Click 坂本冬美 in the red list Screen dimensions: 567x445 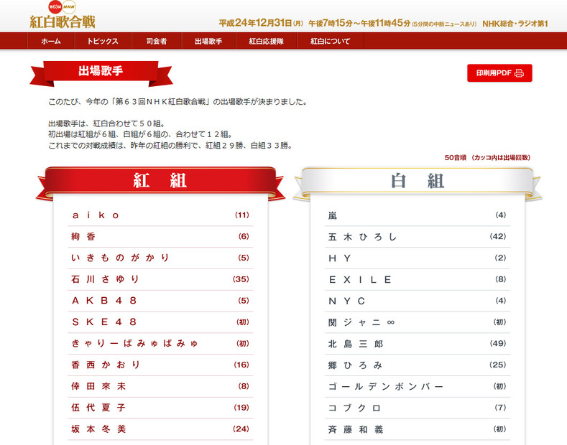pos(160,429)
